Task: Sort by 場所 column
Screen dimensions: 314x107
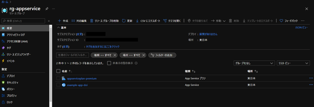Action: click(x=253, y=71)
